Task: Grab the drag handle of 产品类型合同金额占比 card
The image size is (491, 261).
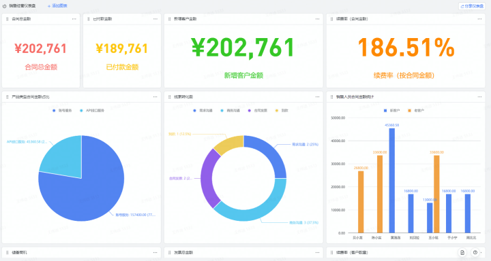Action: pos(8,97)
